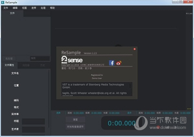194x137 pixels.
Task: Click the 显示 起始 time value
Action: tap(150, 113)
